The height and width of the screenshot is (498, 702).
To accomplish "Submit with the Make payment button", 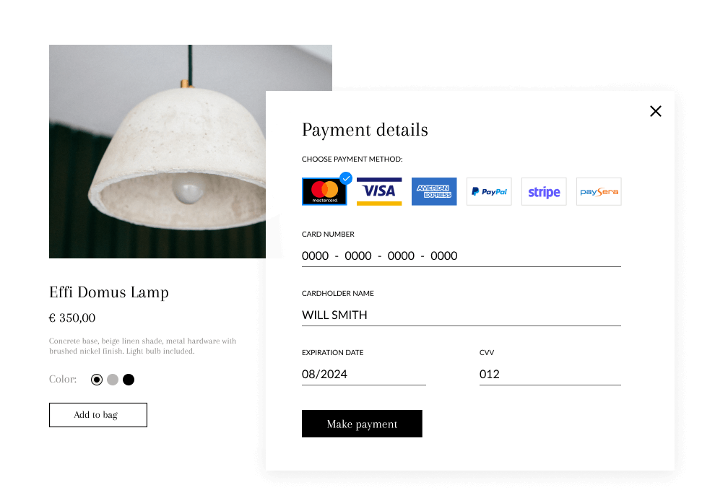I will pos(362,423).
